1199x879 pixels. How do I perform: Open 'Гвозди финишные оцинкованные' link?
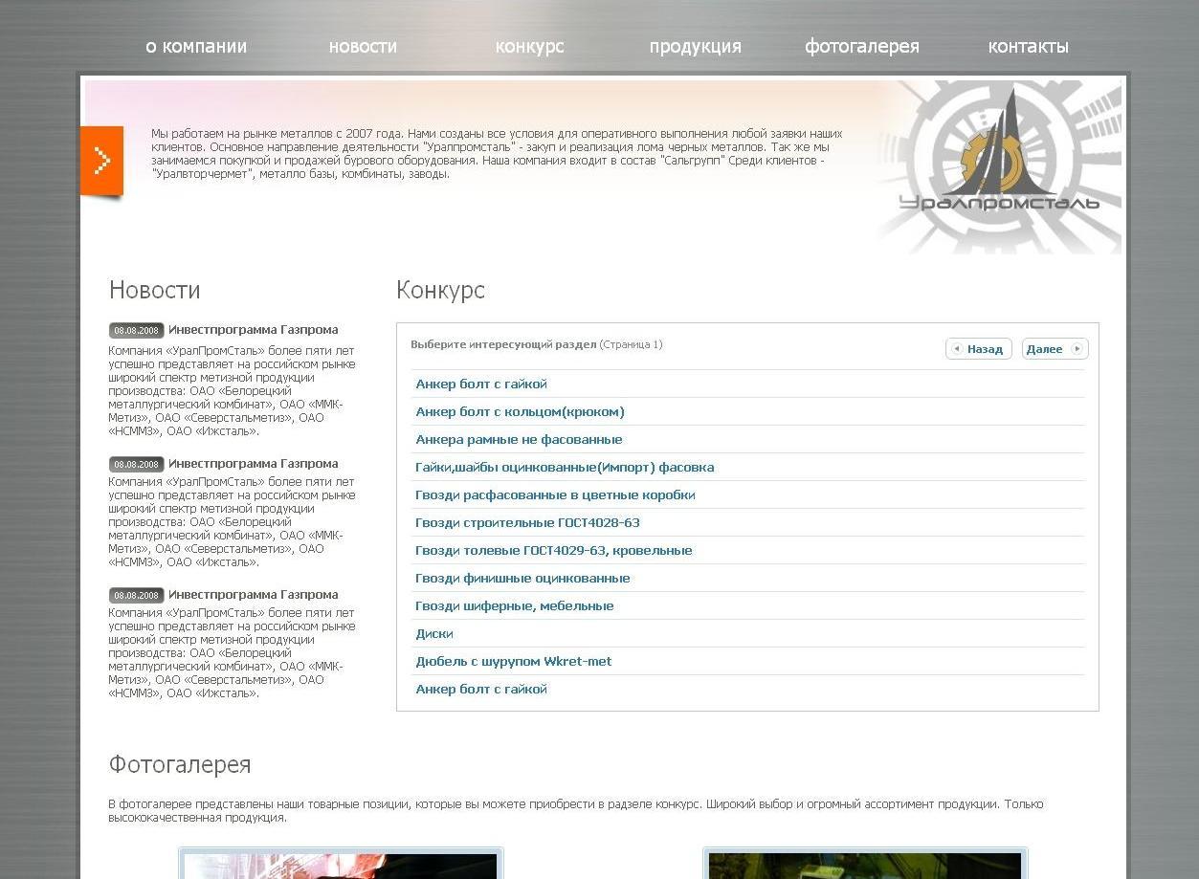click(x=522, y=579)
